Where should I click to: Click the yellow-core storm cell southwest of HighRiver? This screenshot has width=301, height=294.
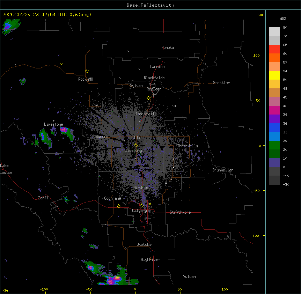tap(116, 278)
